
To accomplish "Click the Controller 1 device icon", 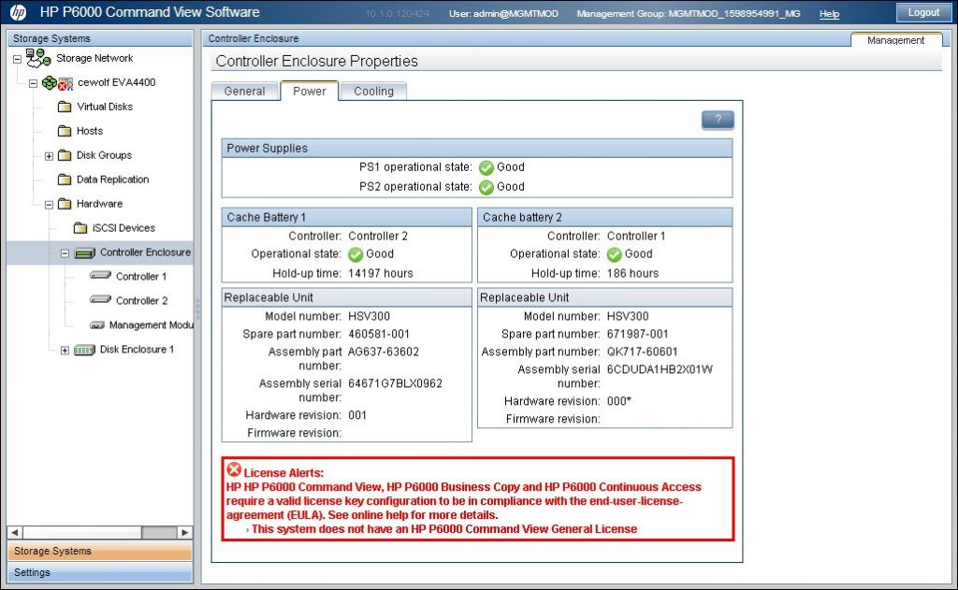I will tap(100, 276).
